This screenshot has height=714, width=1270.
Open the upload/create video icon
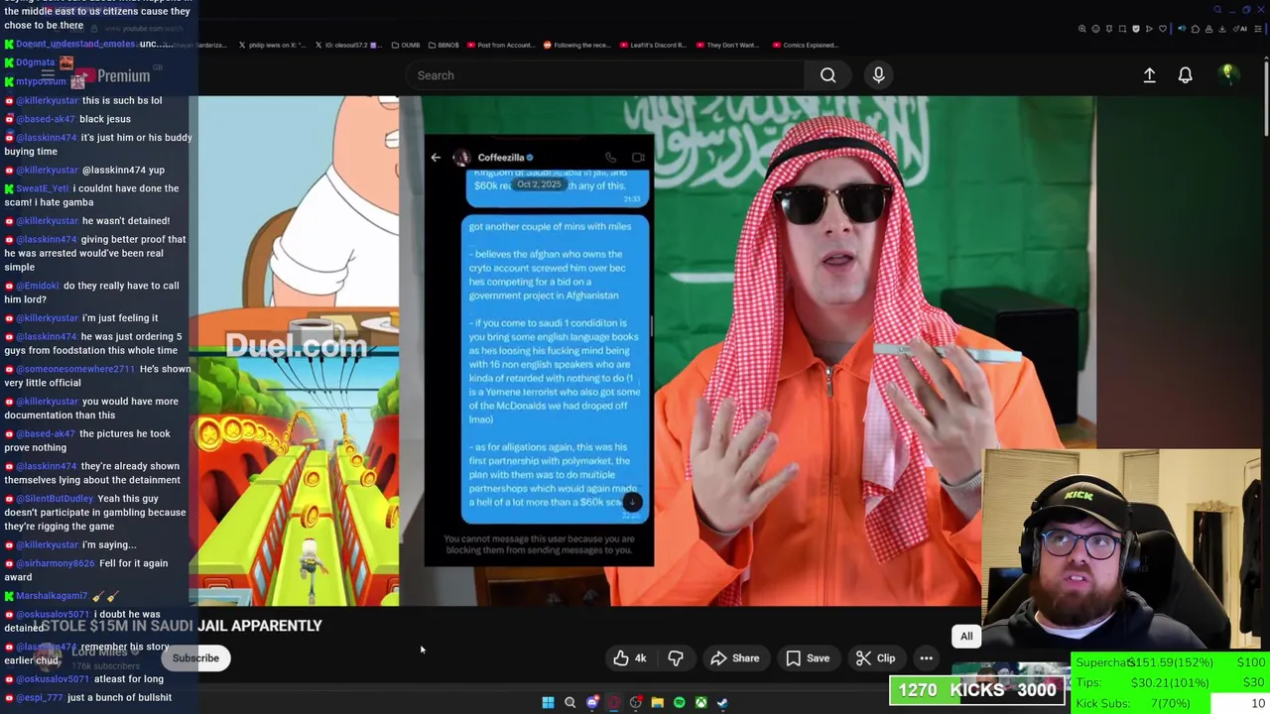coord(1149,75)
